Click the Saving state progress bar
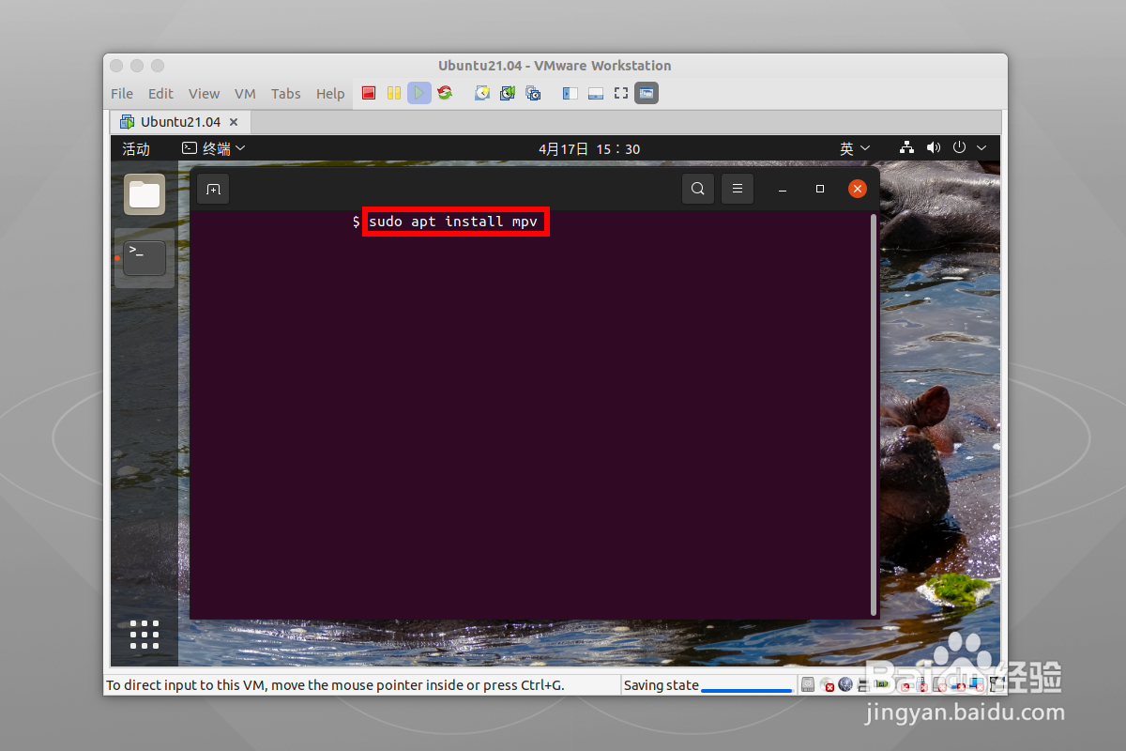Screen dimensions: 1126x751 point(746,686)
